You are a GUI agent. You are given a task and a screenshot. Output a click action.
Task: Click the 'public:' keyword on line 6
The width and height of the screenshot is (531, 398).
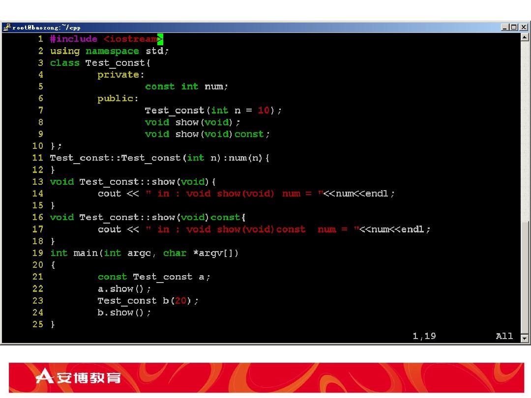coord(118,98)
